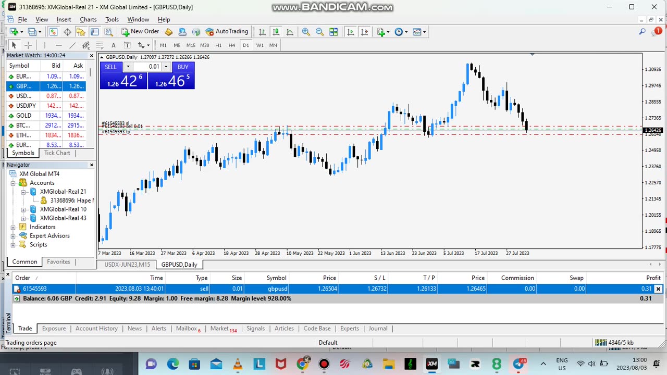Expand the Indicators tree node
Screen dimensions: 667x375
pos(13,227)
